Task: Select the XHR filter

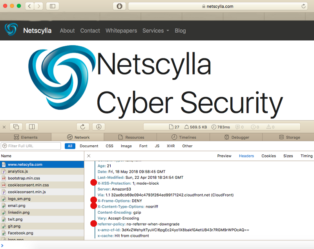Action: pos(171,146)
